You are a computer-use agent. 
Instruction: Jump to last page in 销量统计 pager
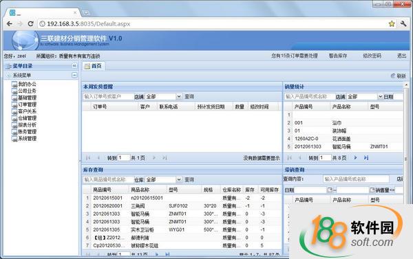[x=366, y=158]
